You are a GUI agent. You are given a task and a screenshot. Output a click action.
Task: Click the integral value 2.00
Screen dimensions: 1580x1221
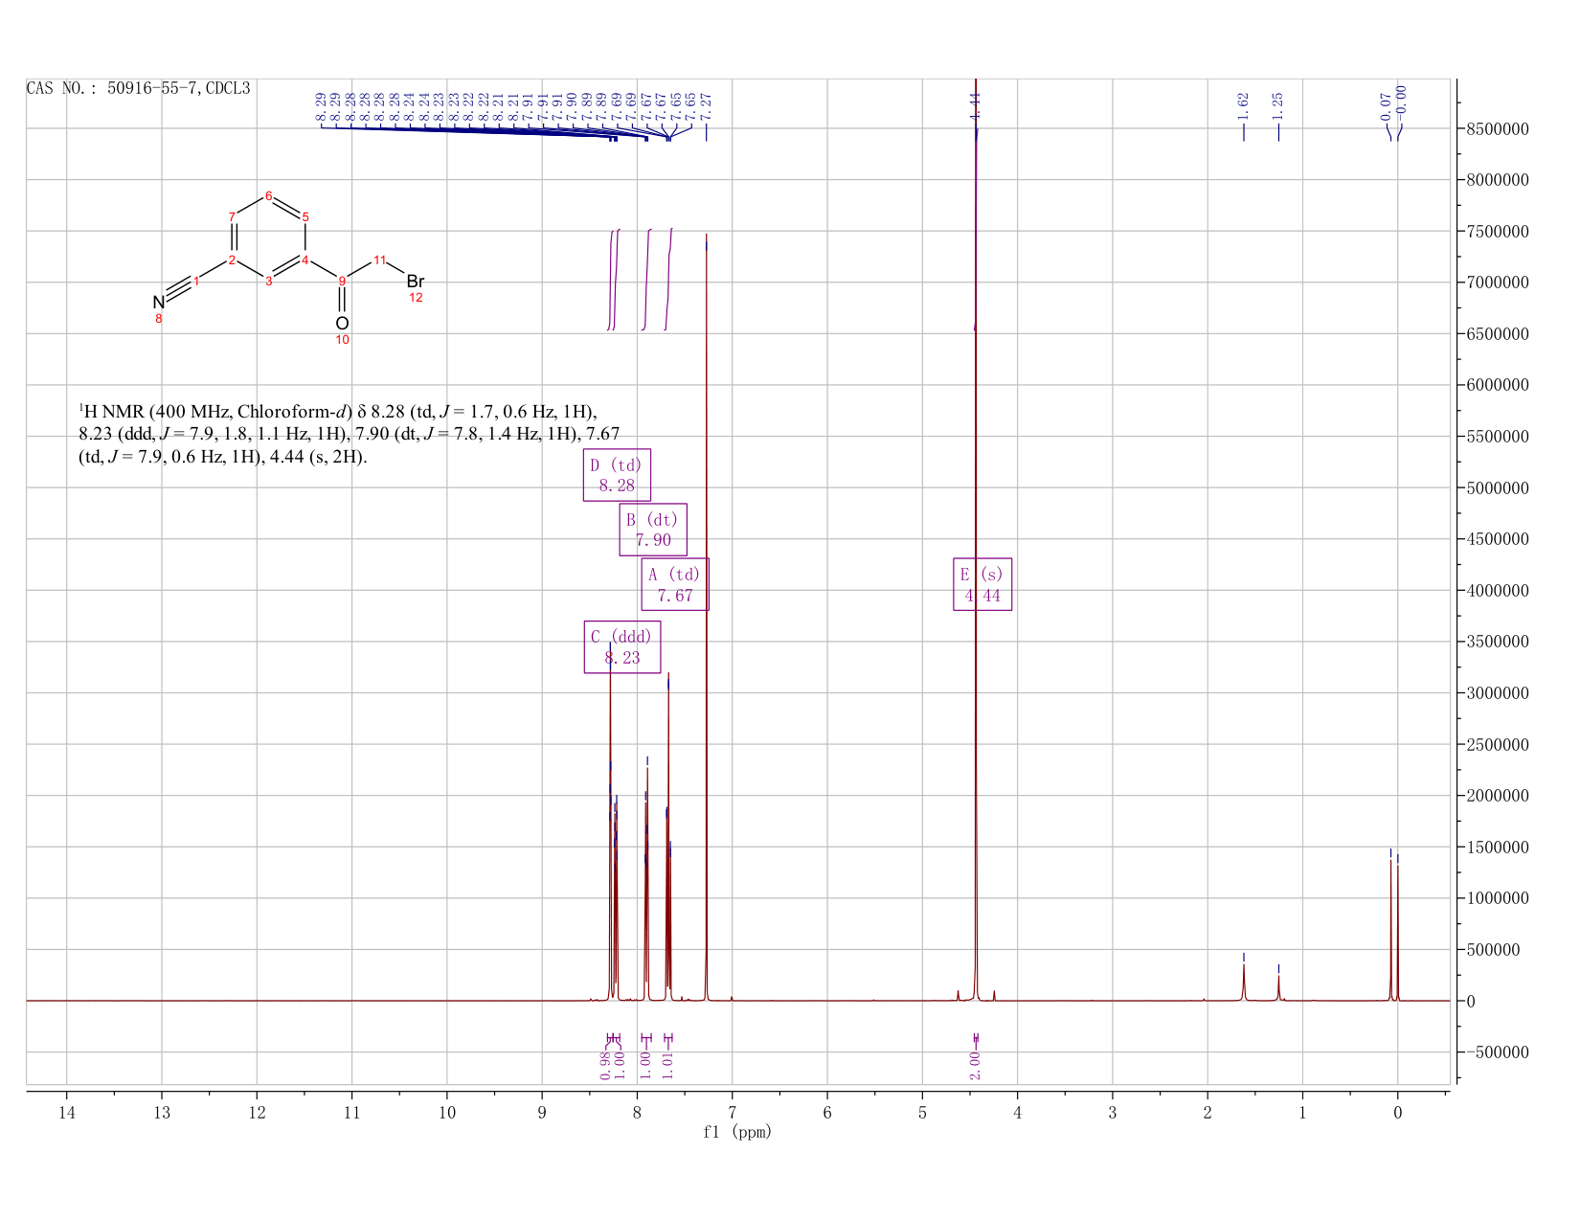976,1065
